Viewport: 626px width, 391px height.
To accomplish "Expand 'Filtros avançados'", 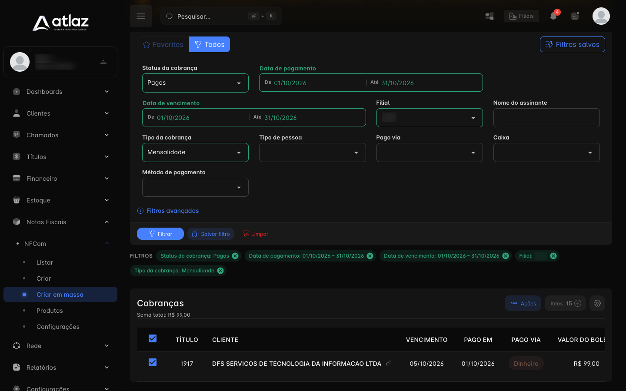I will pos(168,211).
